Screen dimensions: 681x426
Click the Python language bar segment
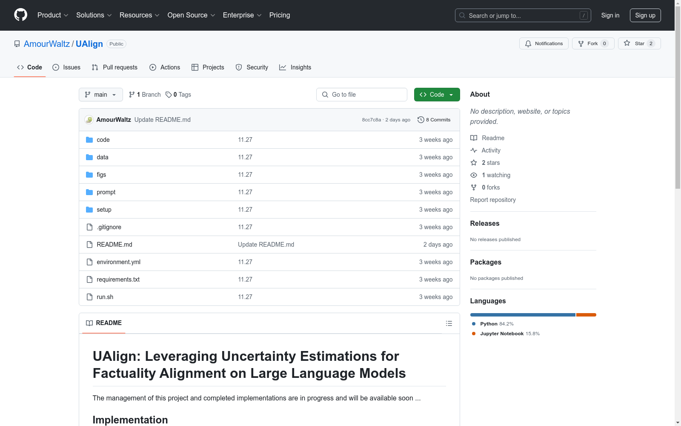[523, 315]
